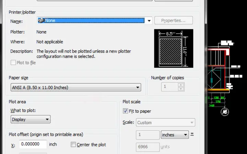Increase number of copies with up arrow
Viewport: 247px width, 154px height.
pyautogui.click(x=181, y=85)
